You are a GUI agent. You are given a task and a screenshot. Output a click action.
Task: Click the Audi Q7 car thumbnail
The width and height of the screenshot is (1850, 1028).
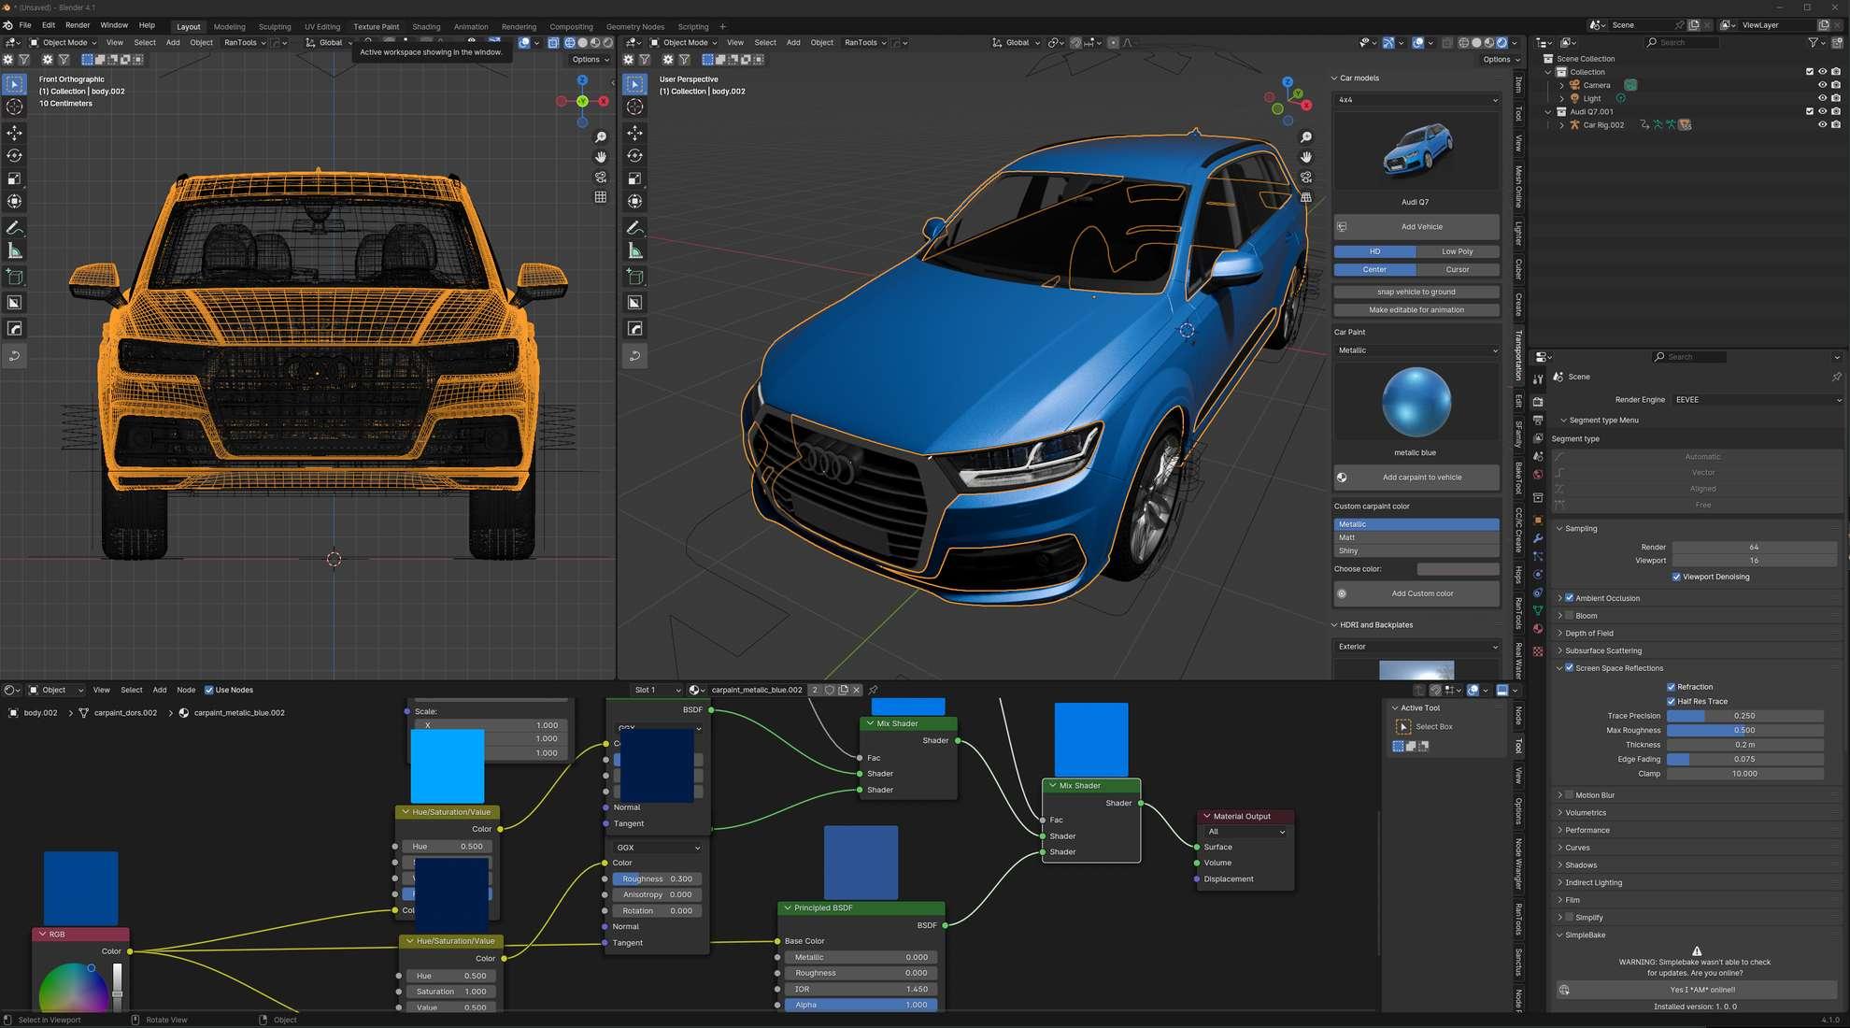tap(1416, 151)
